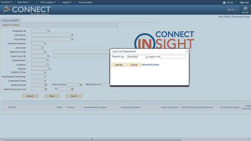Open the Advanced Lookup link
The width and height of the screenshot is (251, 141).
[x=150, y=65]
